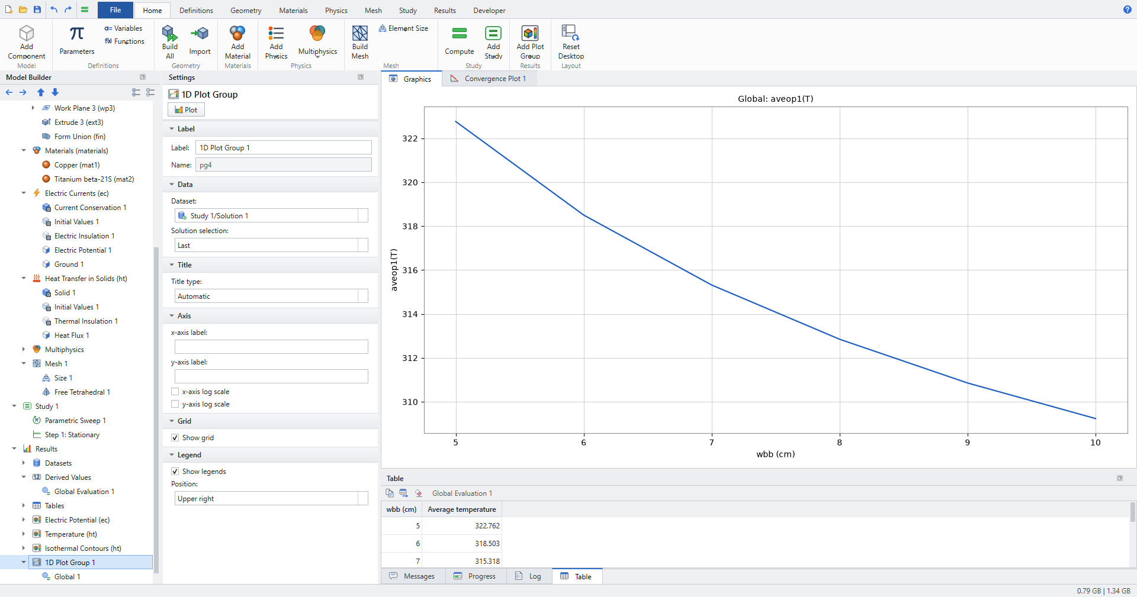Image resolution: width=1137 pixels, height=597 pixels.
Task: Click the Add Component icon
Action: coord(27,34)
